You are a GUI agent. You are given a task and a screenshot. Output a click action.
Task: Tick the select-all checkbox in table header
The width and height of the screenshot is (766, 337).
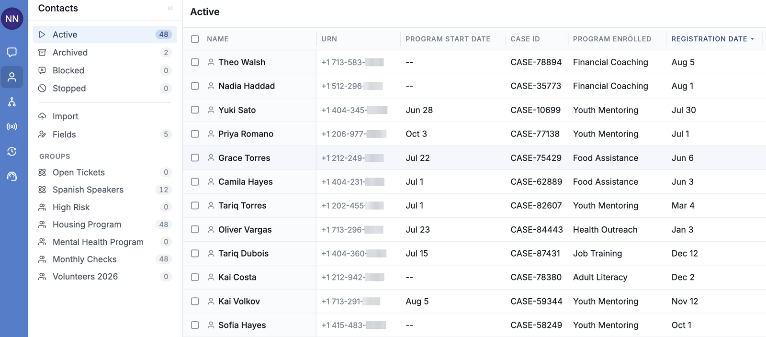195,39
